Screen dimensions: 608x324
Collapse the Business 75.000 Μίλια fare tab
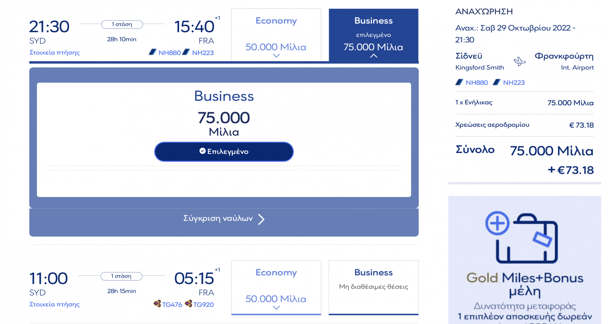[x=374, y=35]
